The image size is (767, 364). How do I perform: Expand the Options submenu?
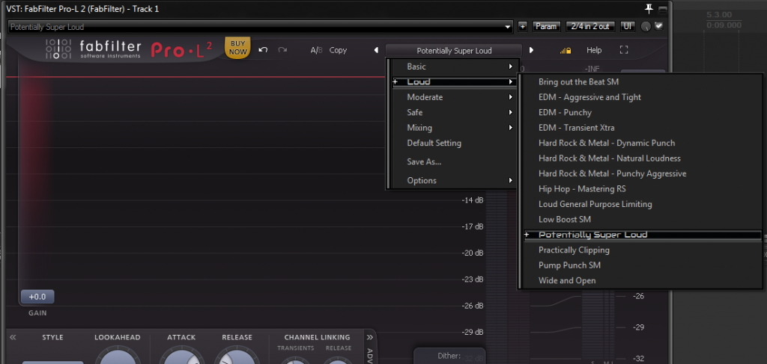click(453, 181)
